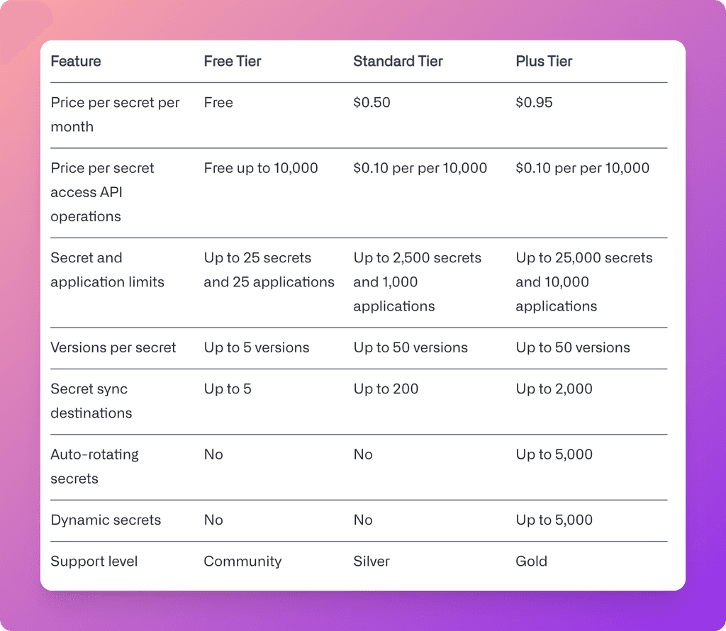The width and height of the screenshot is (726, 631).
Task: Select 'Free up to 10,000' cell
Action: [x=261, y=168]
